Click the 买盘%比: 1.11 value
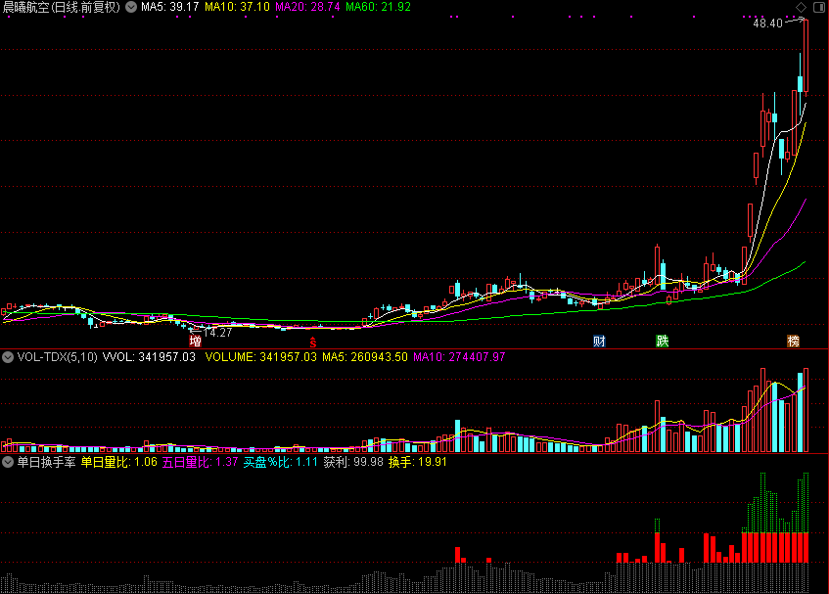Image resolution: width=829 pixels, height=594 pixels. point(280,462)
